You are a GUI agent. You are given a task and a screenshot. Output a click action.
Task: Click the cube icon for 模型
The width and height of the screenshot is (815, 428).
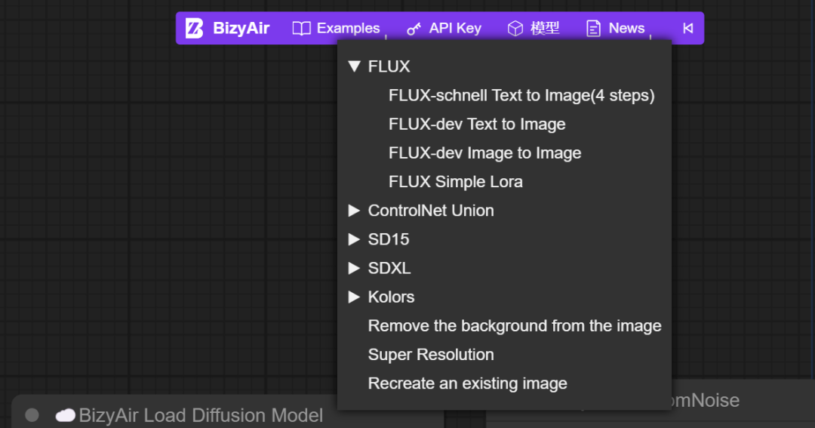(515, 28)
